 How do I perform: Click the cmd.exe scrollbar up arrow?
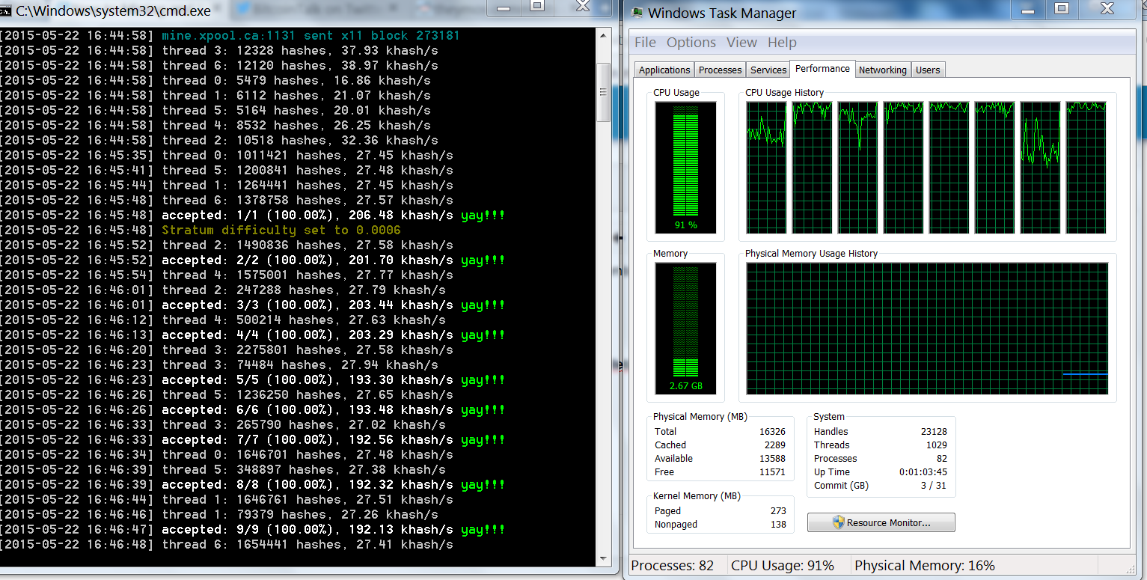(x=603, y=37)
